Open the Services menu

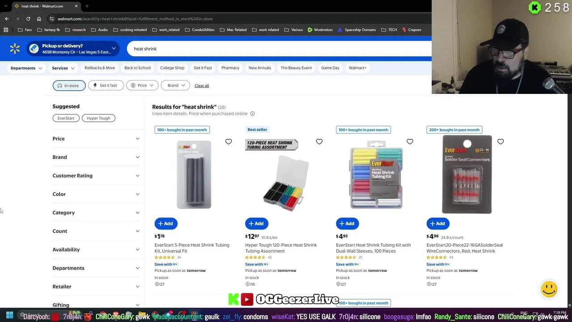pyautogui.click(x=63, y=68)
